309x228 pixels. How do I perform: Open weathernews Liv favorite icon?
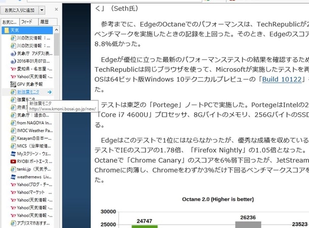pyautogui.click(x=13, y=177)
